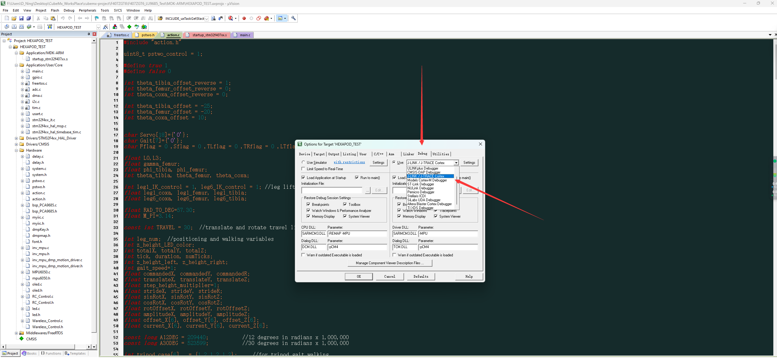The height and width of the screenshot is (358, 777).
Task: Expand the main.c tree node
Action: pyautogui.click(x=22, y=71)
